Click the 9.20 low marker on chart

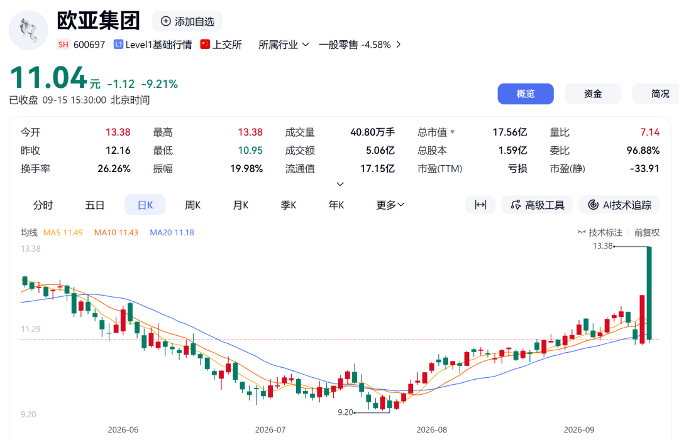pyautogui.click(x=346, y=412)
